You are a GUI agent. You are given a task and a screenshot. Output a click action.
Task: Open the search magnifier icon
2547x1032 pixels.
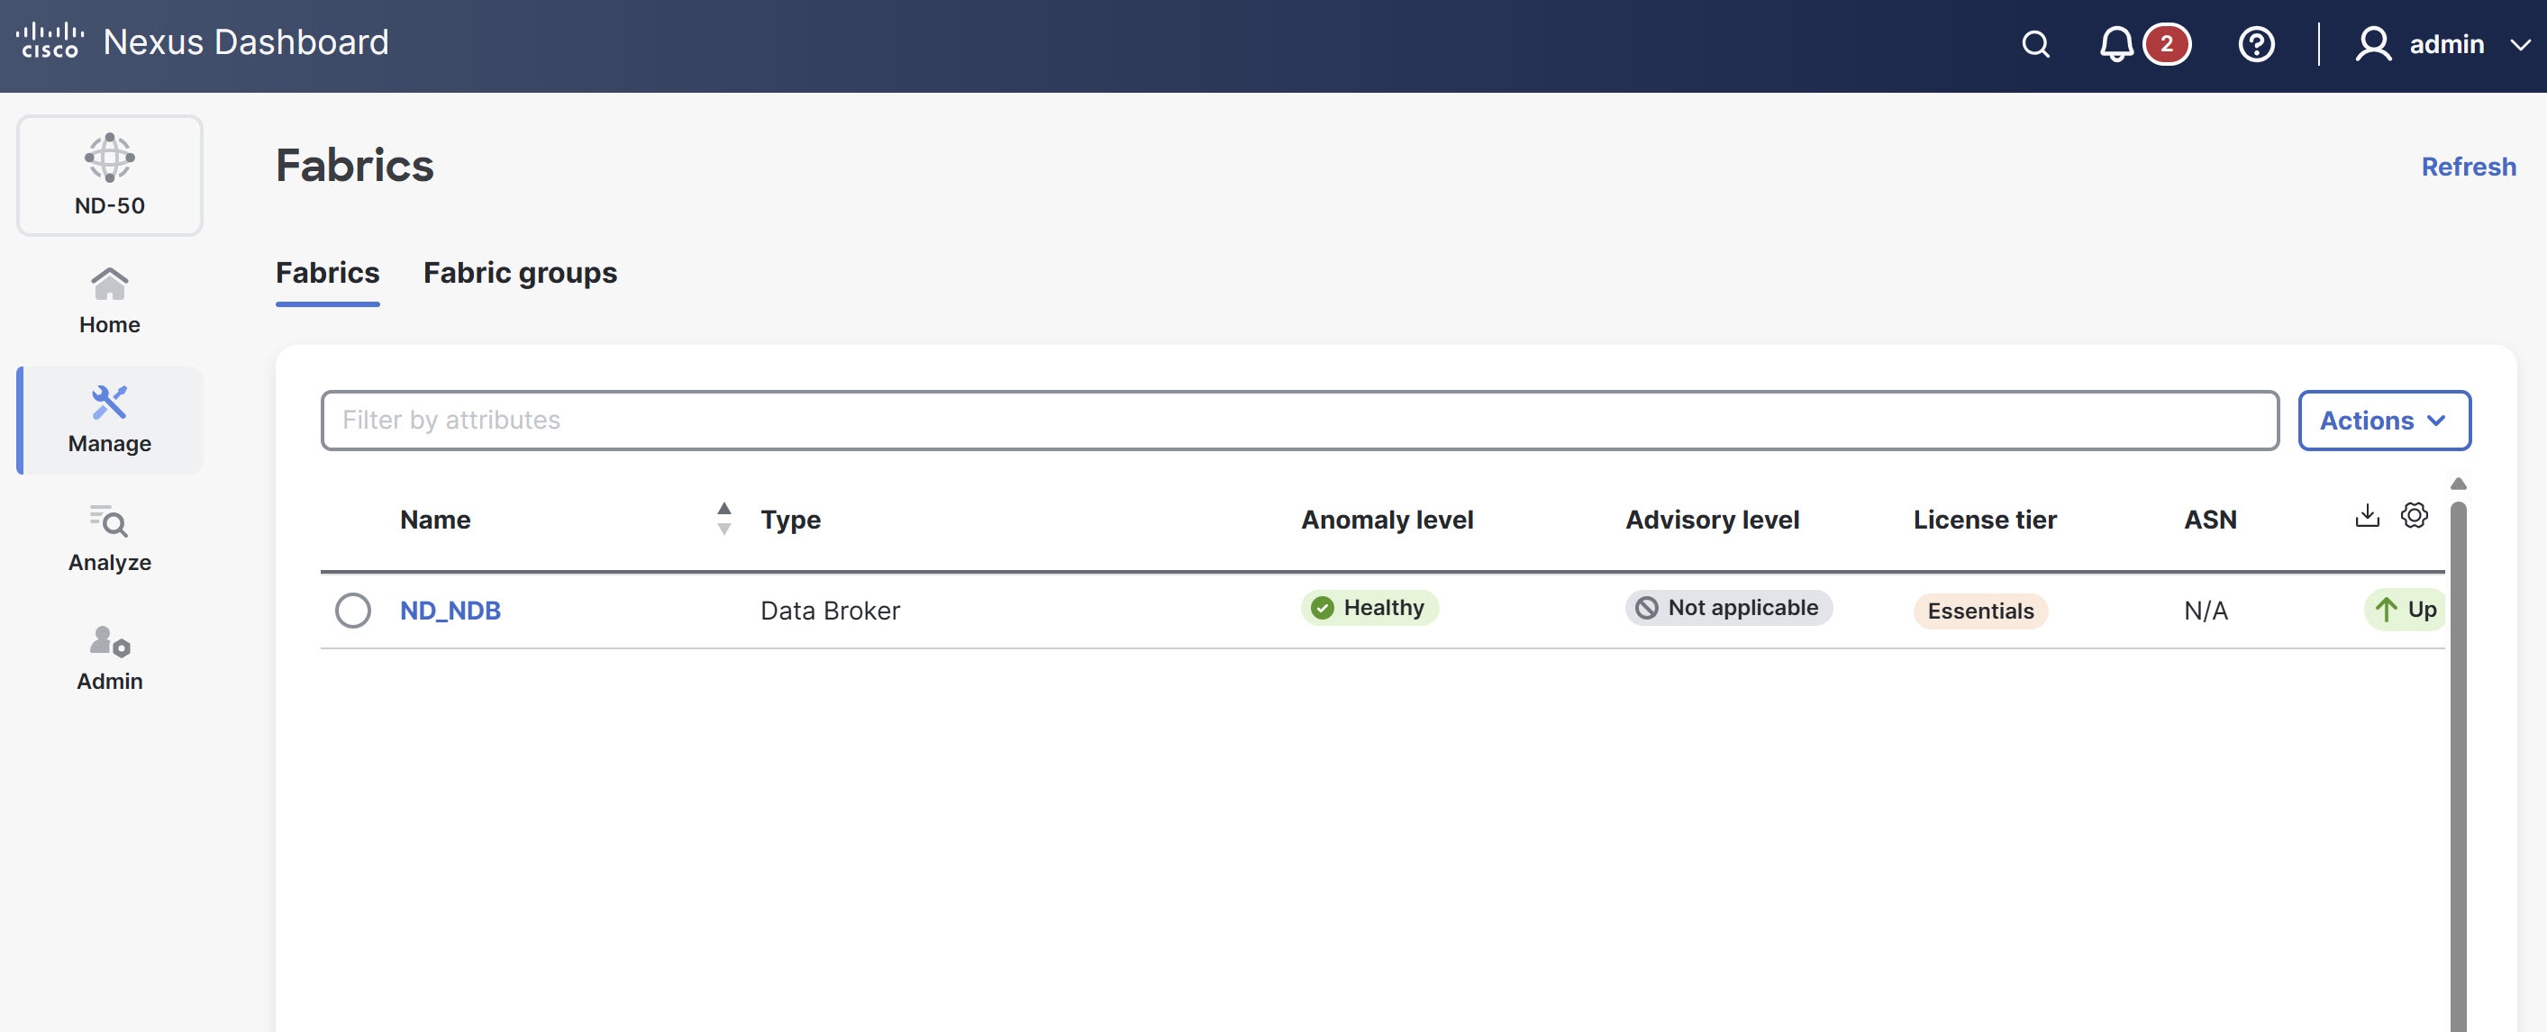pos(2035,44)
